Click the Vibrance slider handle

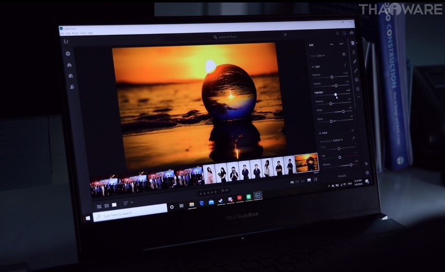(351, 165)
